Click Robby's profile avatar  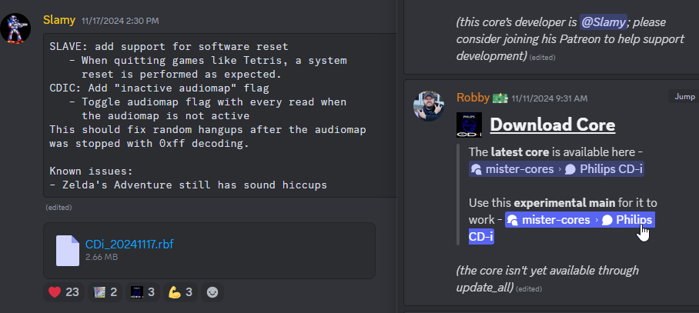point(429,106)
